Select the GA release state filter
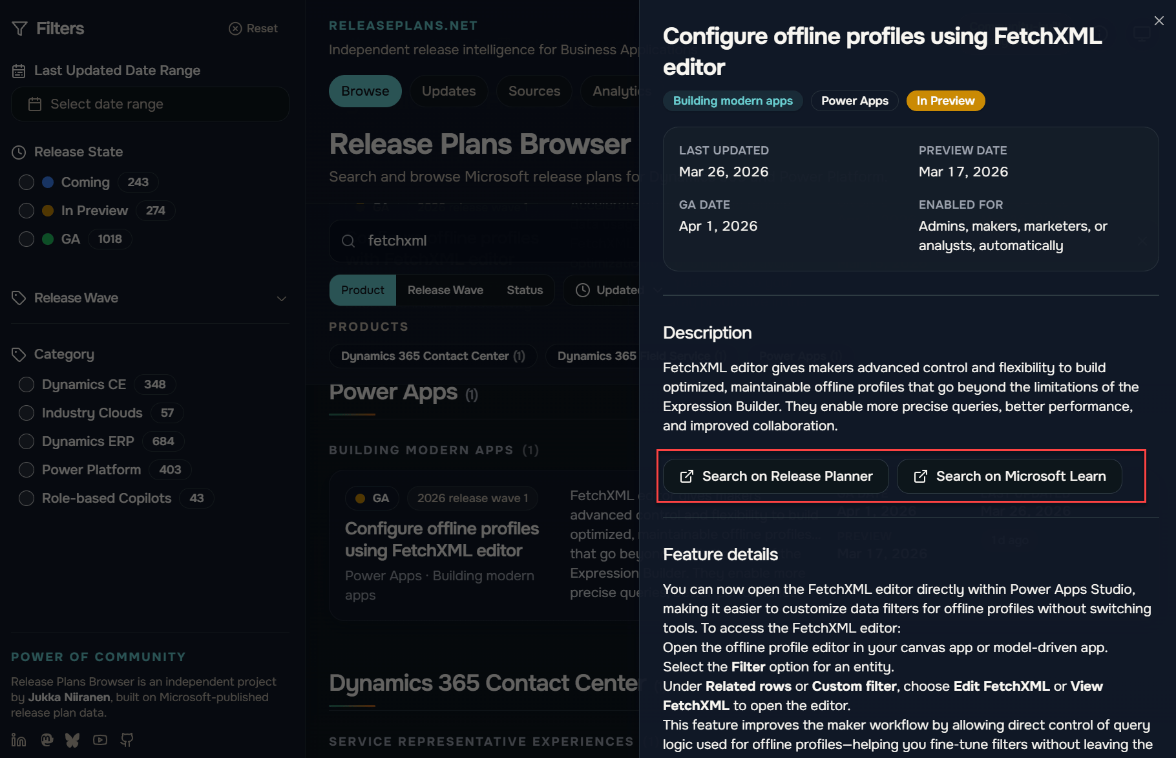This screenshot has height=758, width=1176. coord(26,239)
